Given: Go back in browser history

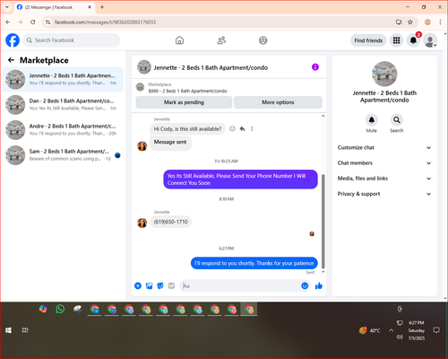Looking at the screenshot, I should click(8, 22).
